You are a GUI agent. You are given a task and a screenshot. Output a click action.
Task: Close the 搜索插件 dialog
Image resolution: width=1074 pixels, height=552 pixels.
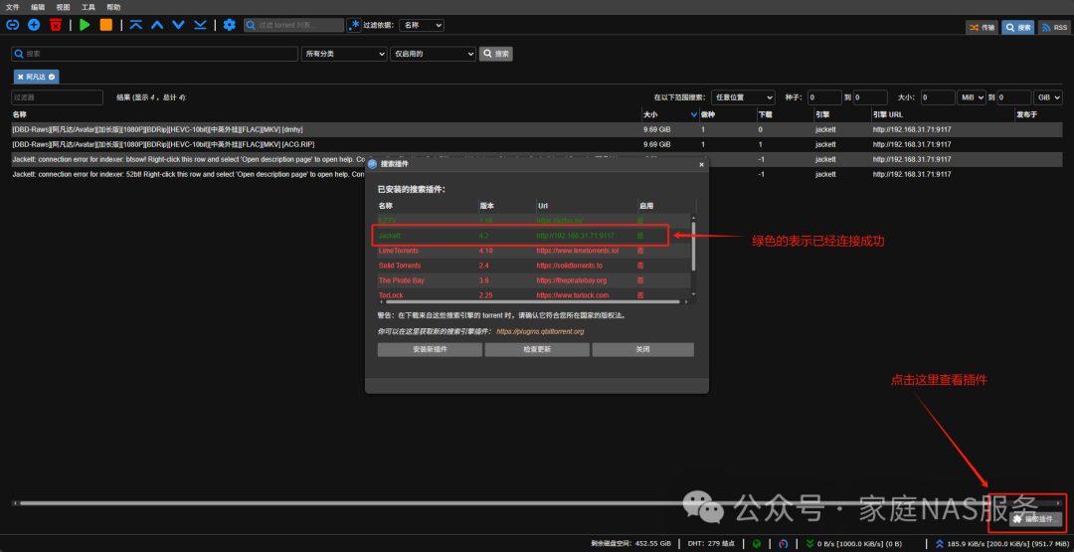tap(701, 164)
